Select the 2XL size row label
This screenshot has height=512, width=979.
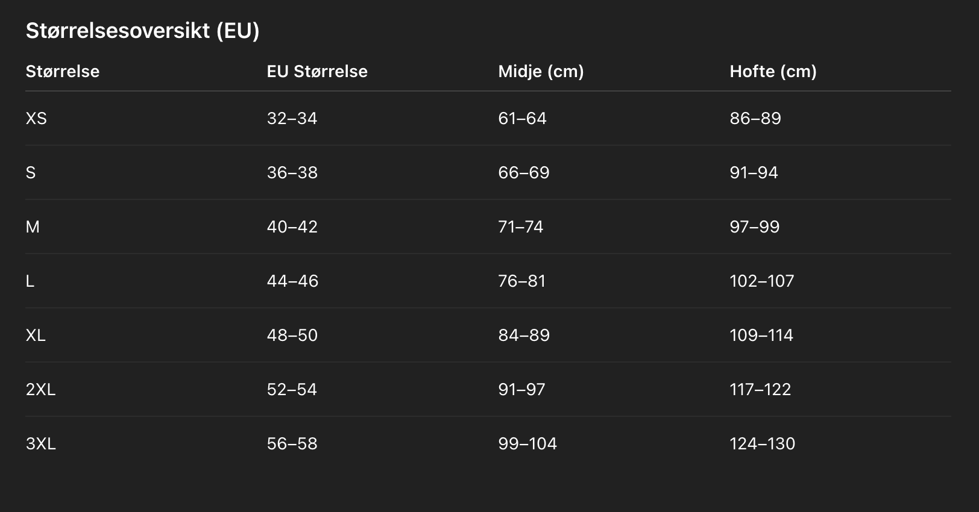40,390
